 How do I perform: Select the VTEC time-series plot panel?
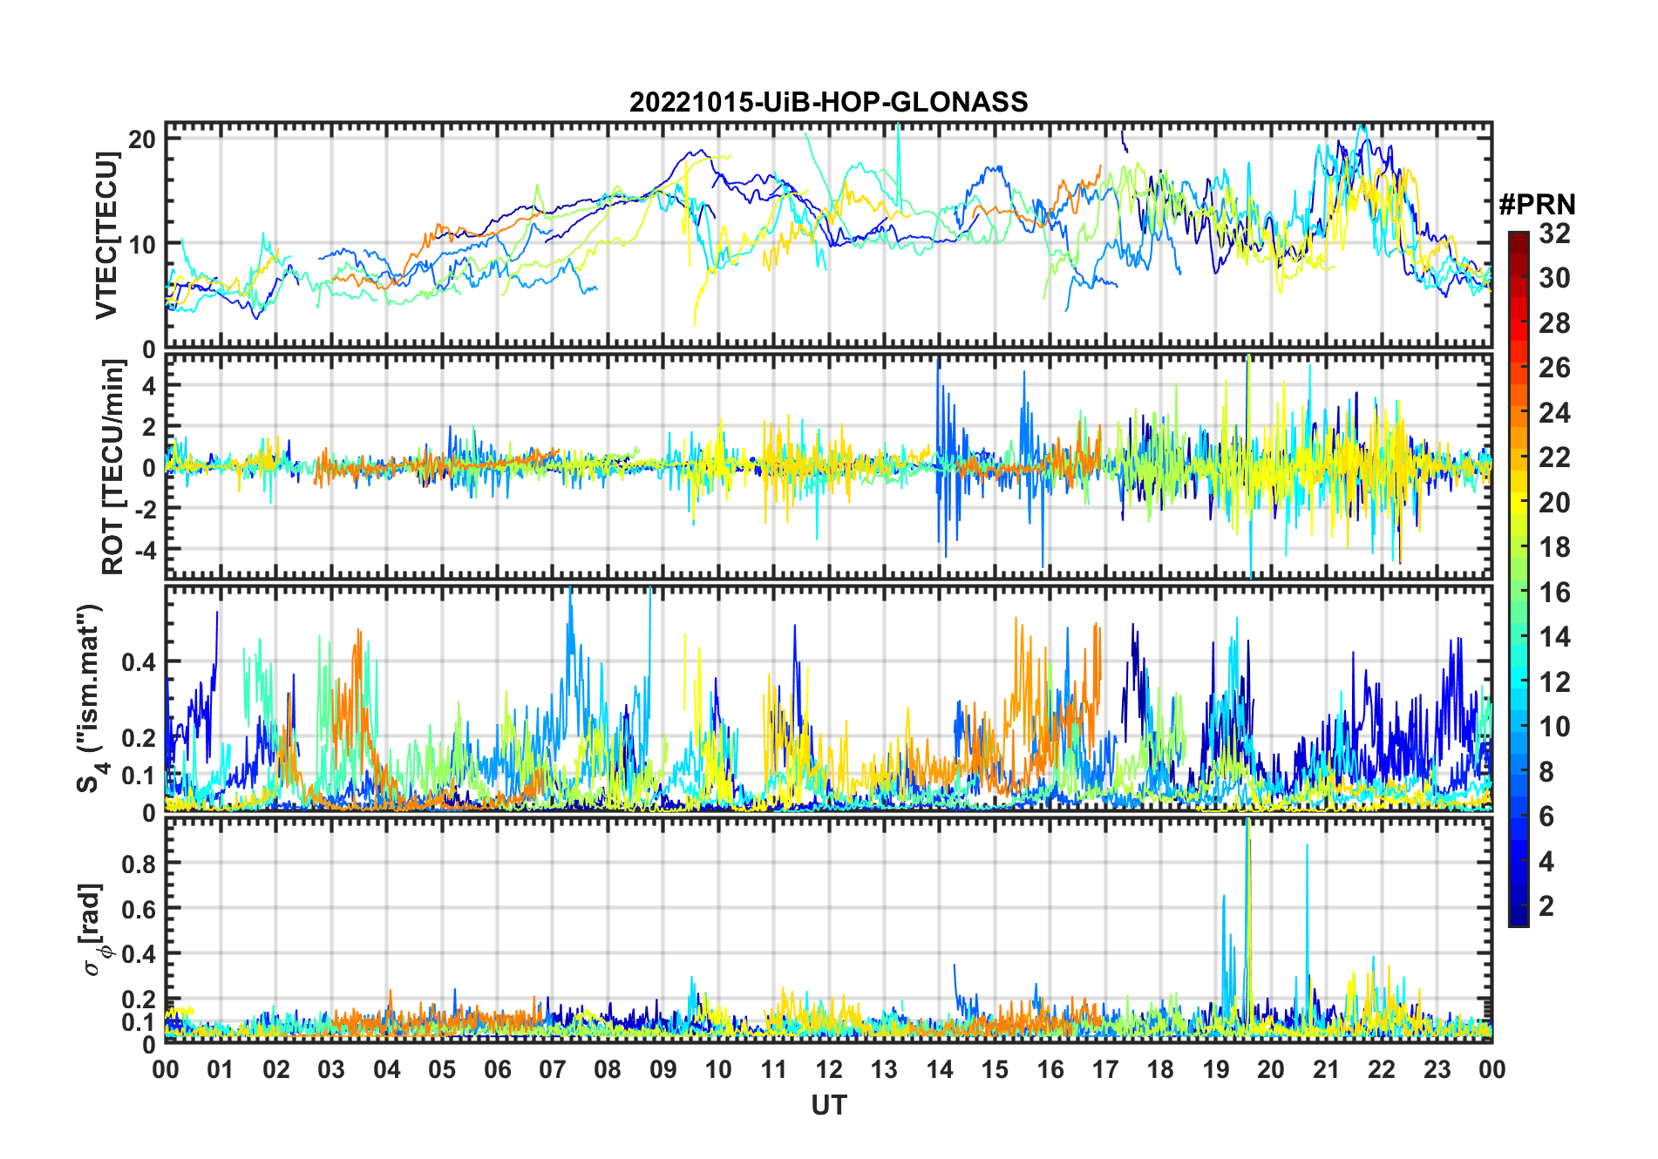829,235
